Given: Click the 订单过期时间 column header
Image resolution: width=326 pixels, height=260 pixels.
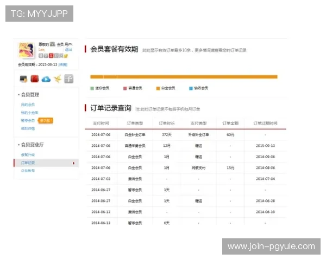Looking at the screenshot, I should pyautogui.click(x=265, y=123).
